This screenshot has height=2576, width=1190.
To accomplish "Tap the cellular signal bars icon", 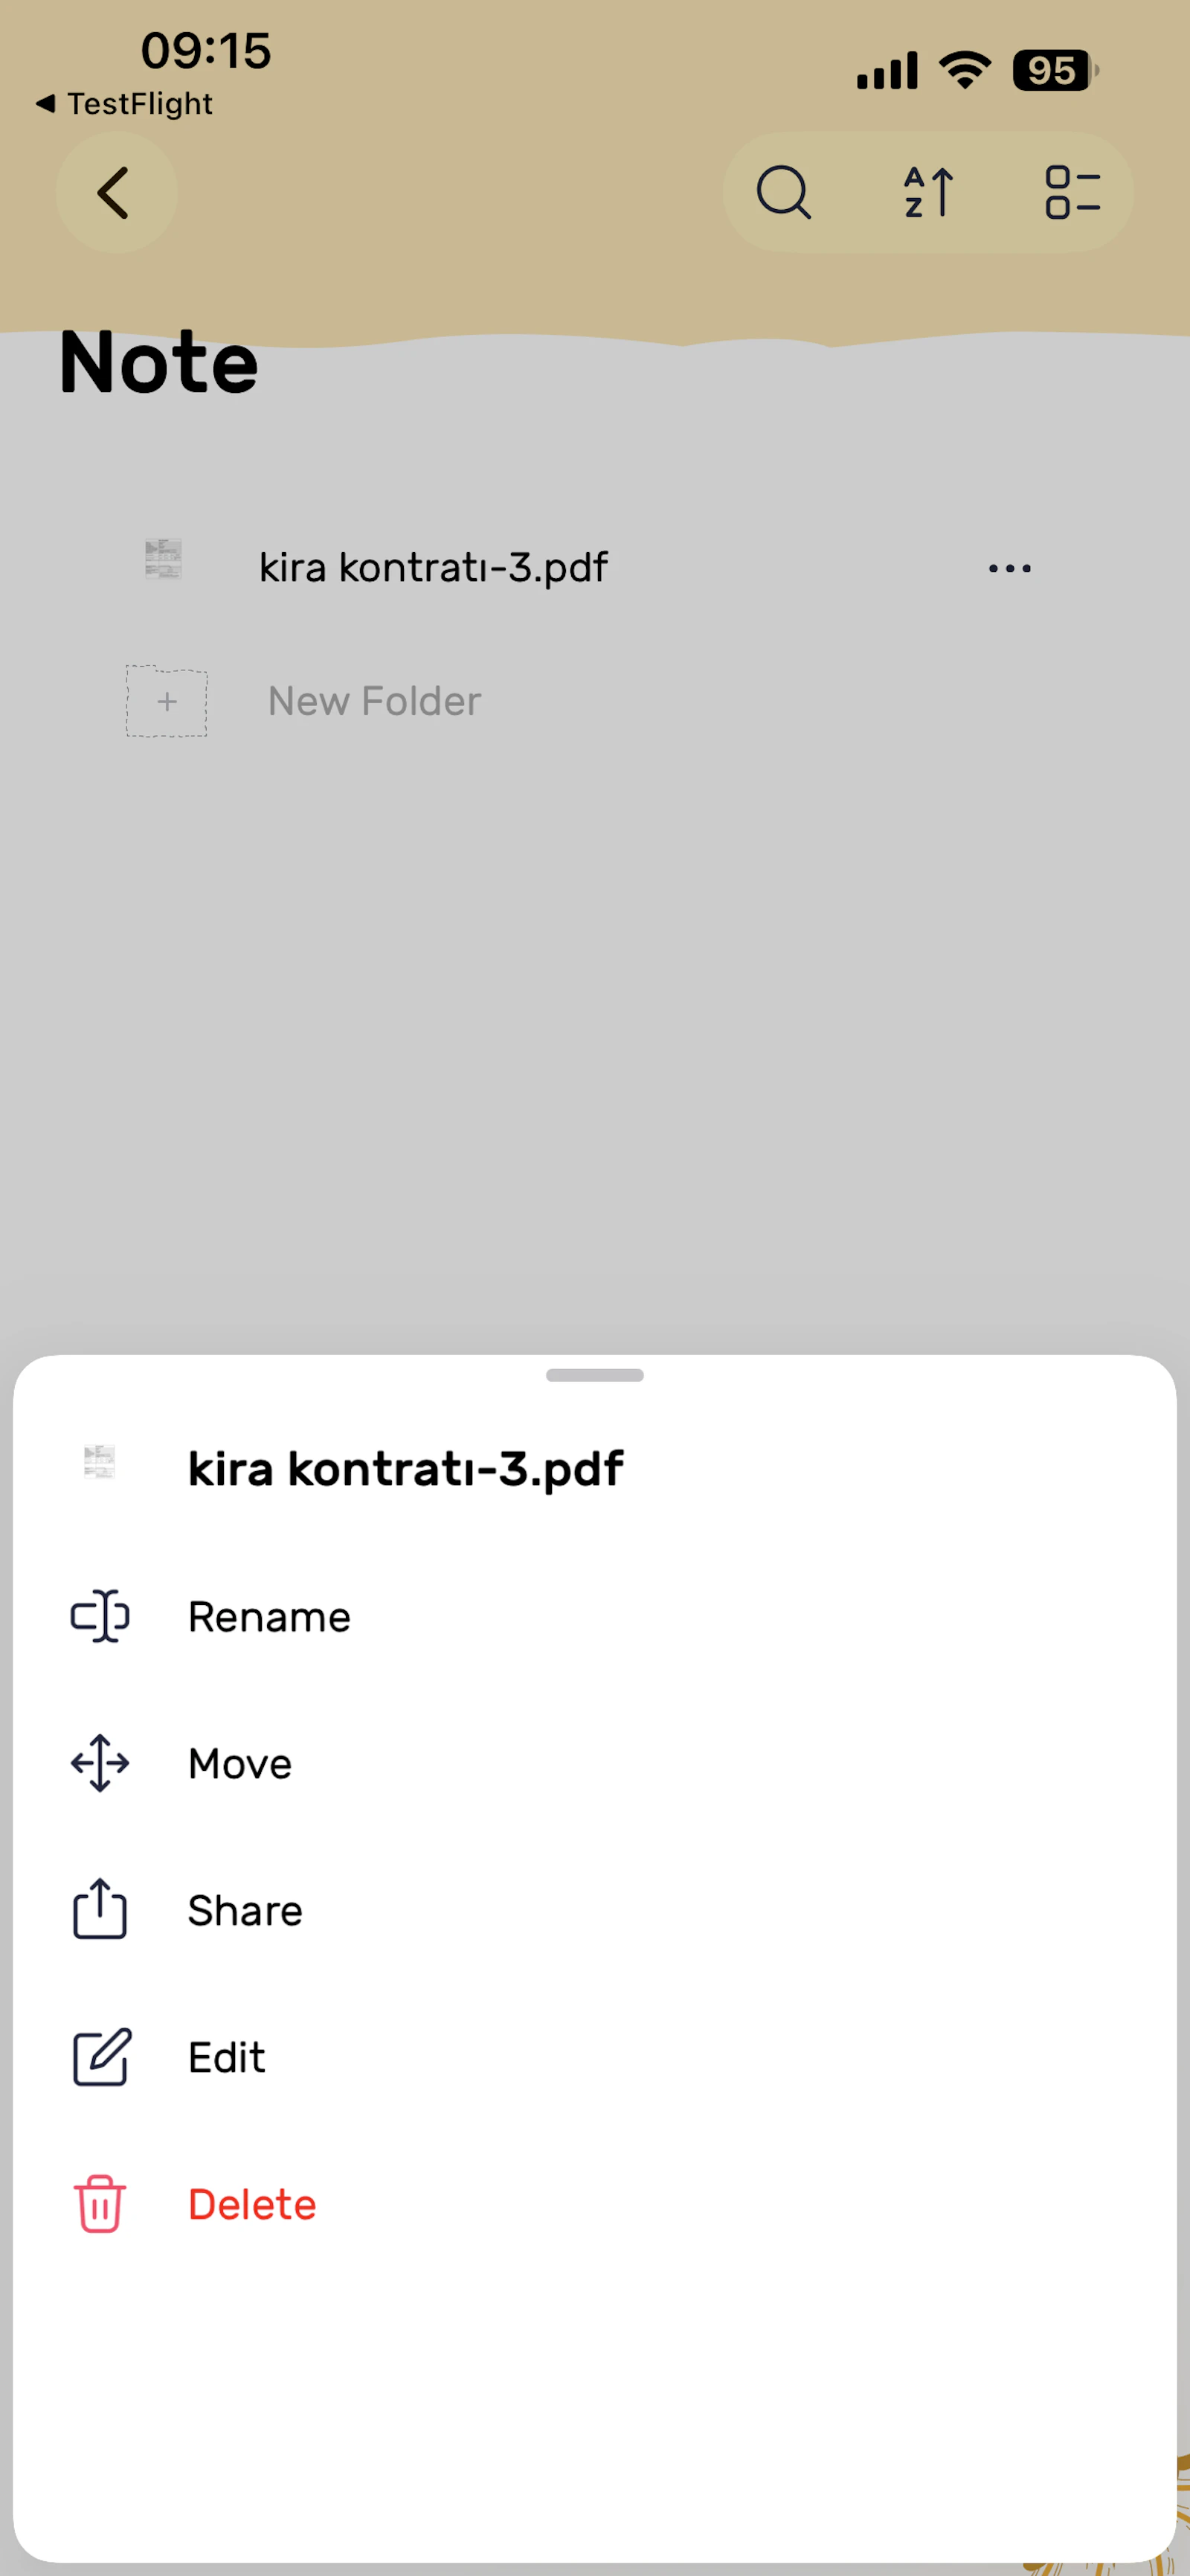I will pyautogui.click(x=887, y=71).
